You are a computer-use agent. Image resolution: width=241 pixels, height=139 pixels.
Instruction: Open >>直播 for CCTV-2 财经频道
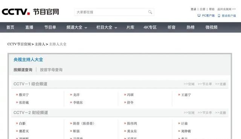point(220,113)
